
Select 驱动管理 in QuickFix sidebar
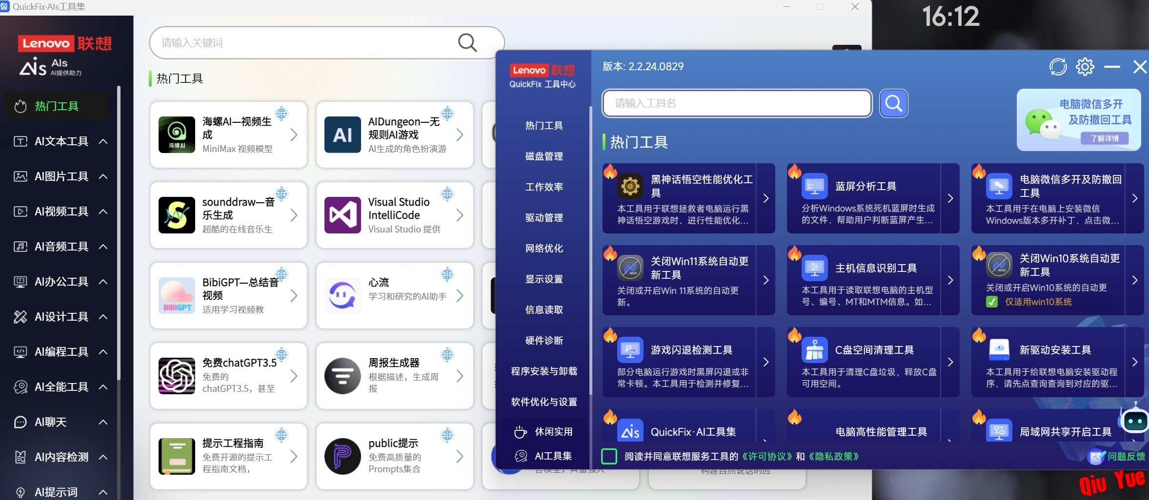click(544, 217)
